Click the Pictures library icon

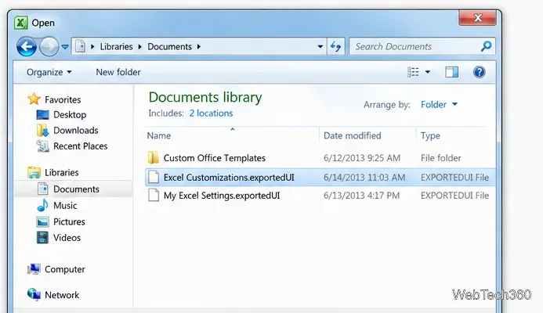point(42,221)
